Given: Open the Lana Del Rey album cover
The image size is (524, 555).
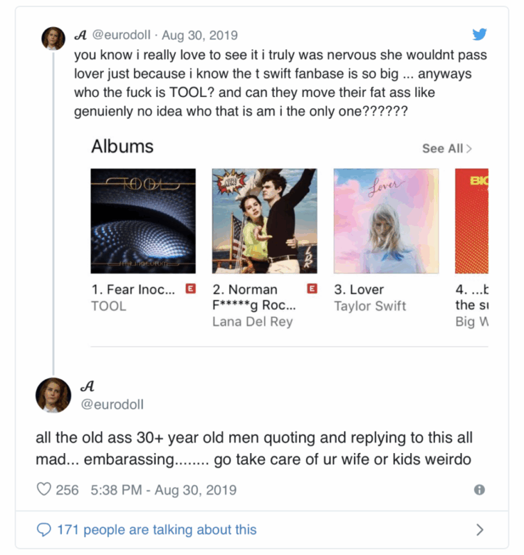Looking at the screenshot, I should tap(264, 221).
